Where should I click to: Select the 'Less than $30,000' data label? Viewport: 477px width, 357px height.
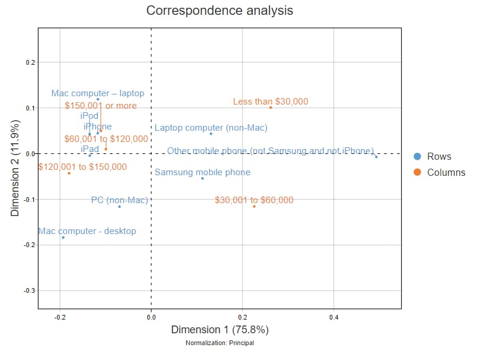[271, 102]
